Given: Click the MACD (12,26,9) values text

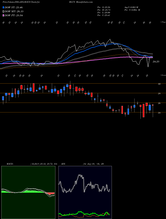Looking at the screenshot, I should coord(44,164).
